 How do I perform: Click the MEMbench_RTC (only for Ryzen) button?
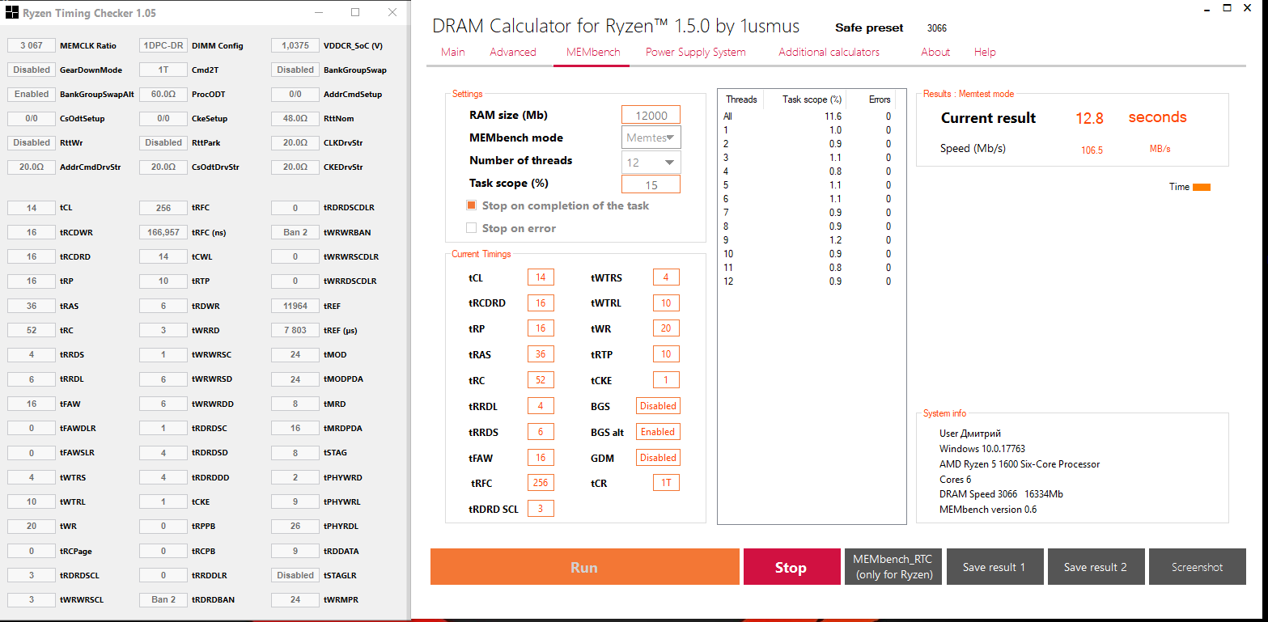pyautogui.click(x=893, y=567)
